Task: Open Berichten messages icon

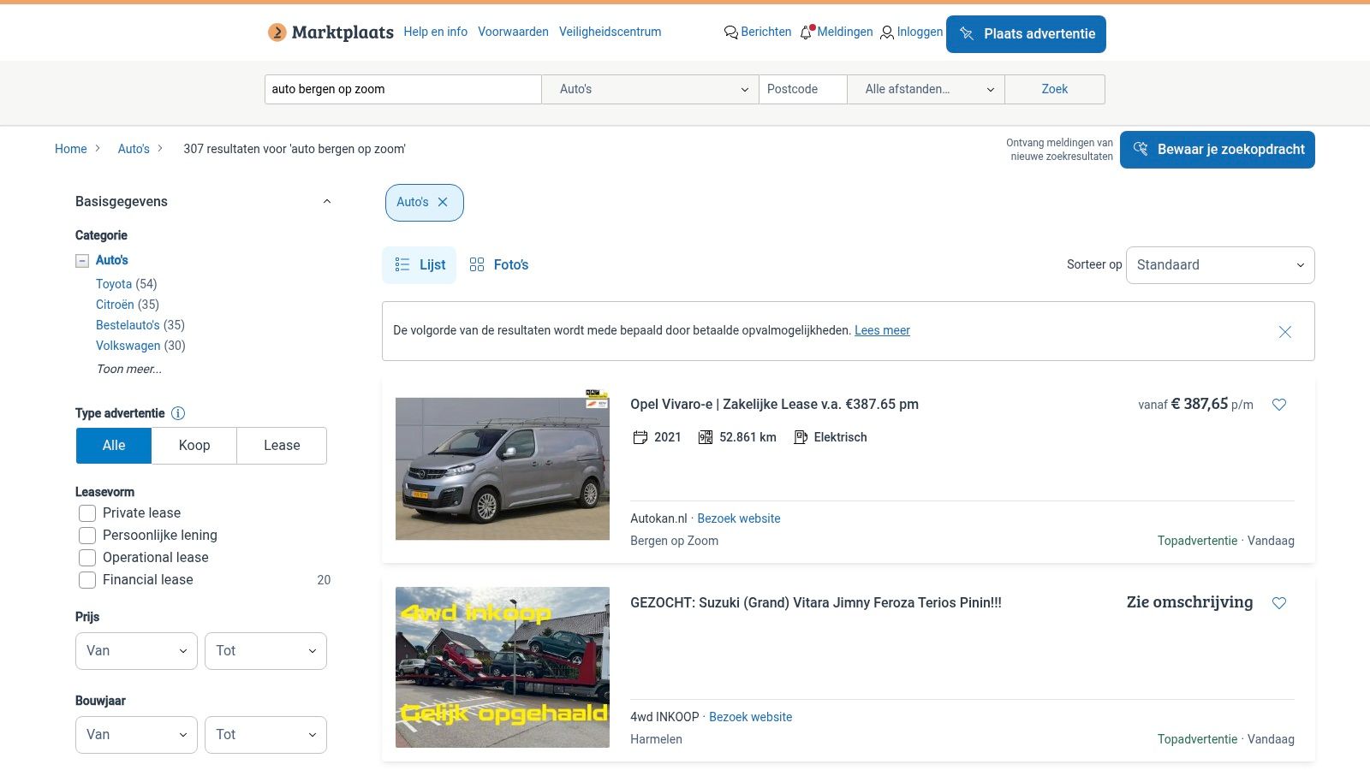Action: (730, 33)
